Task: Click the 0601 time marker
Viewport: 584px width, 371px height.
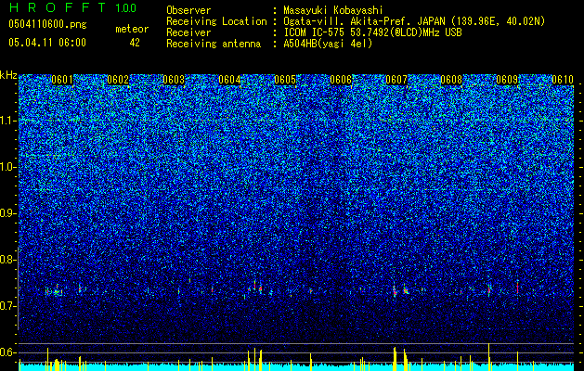Action: (x=62, y=80)
